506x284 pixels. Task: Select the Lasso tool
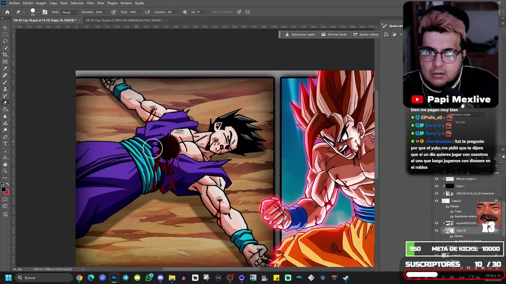5,41
